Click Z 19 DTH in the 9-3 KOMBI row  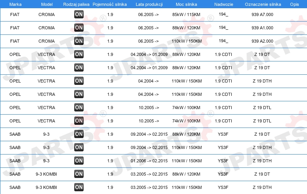(262, 187)
